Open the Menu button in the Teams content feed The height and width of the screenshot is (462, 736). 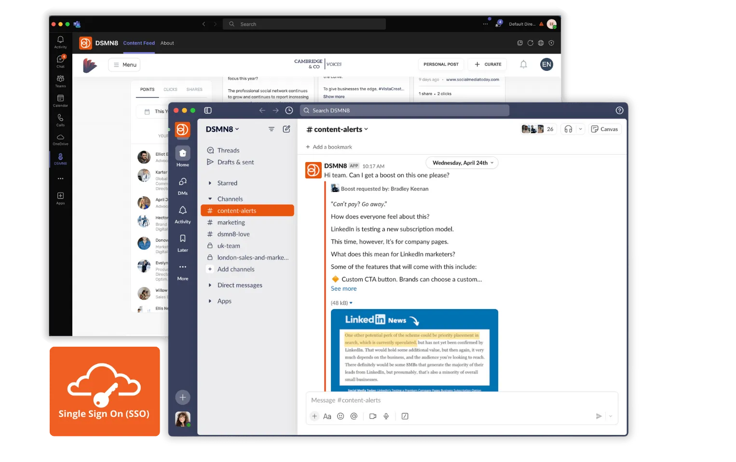pyautogui.click(x=124, y=65)
